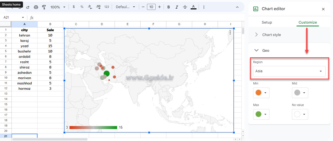
Task: Decrease font size with minus button
Action: click(x=143, y=7)
